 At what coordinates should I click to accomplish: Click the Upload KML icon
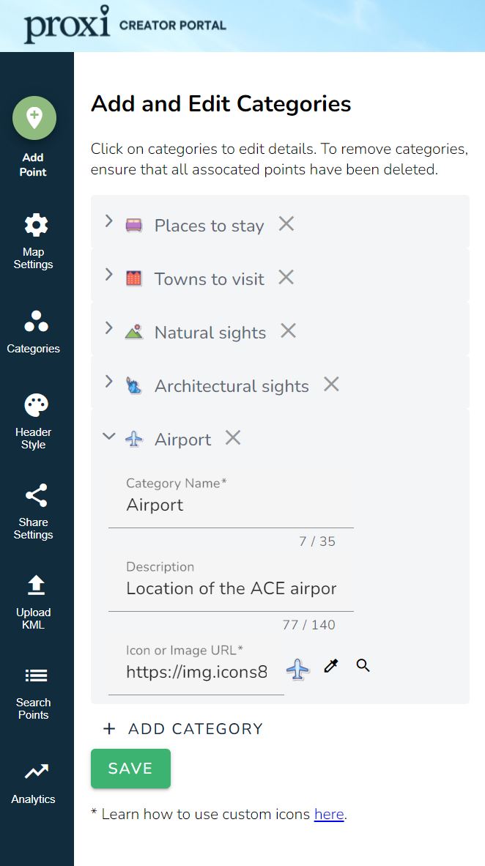[35, 585]
